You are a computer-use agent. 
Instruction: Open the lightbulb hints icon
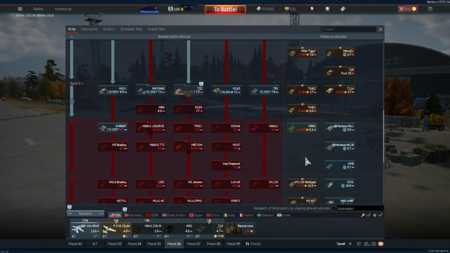click(312, 9)
